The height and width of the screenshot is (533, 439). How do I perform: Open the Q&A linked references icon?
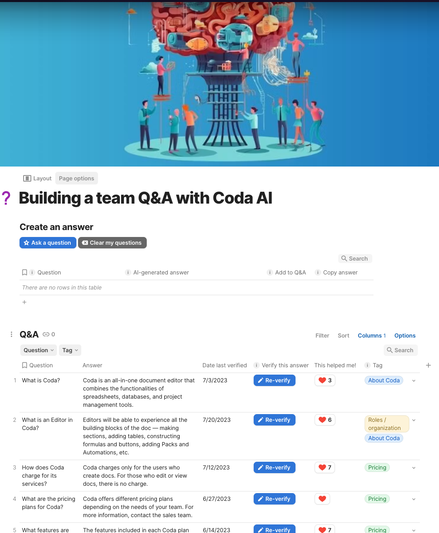tap(46, 334)
